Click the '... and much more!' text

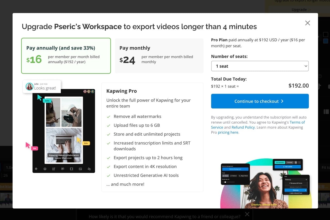tap(125, 184)
